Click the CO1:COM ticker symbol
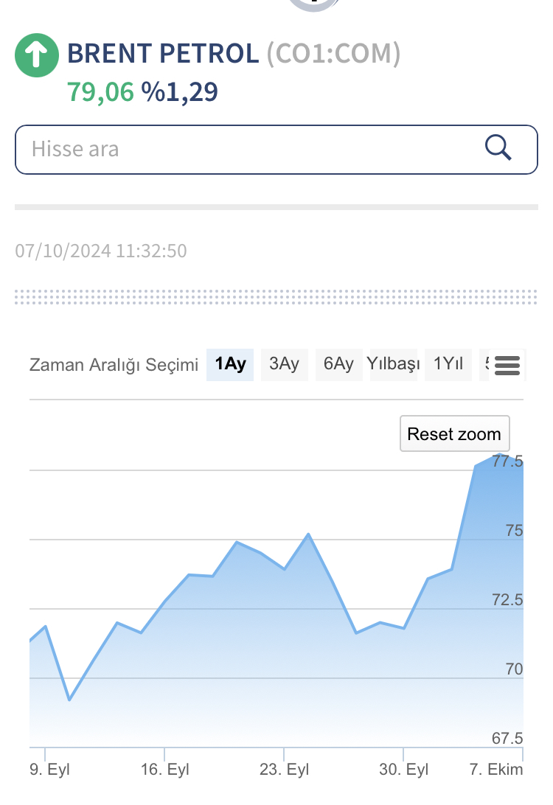 tap(333, 54)
